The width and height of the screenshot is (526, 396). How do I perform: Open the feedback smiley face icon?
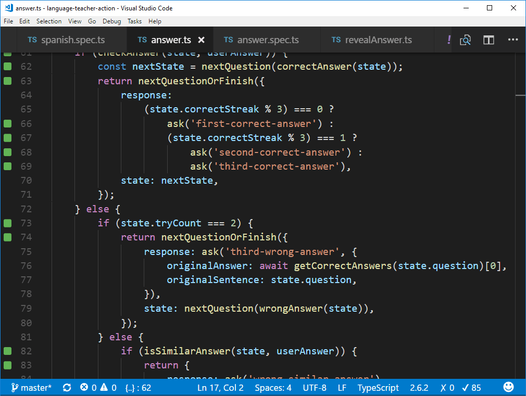[x=508, y=387]
